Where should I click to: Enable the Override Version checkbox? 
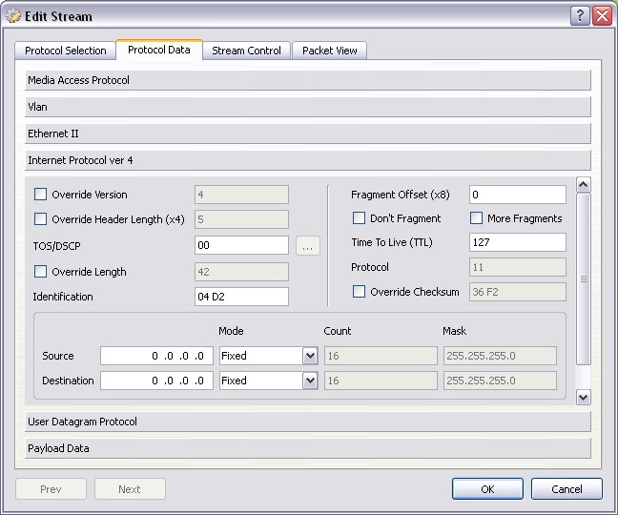point(40,195)
